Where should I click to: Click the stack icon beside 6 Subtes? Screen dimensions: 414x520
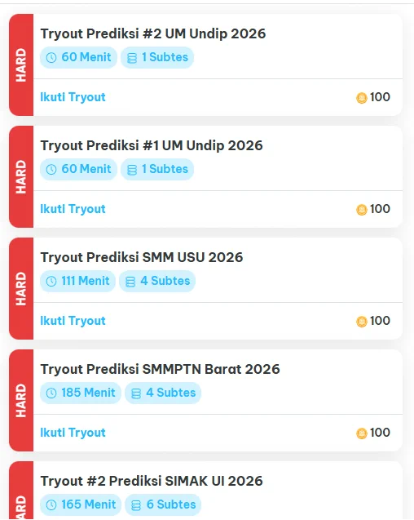point(136,505)
